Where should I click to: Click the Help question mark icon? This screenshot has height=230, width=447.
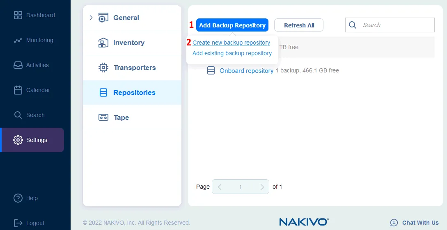[x=18, y=198]
